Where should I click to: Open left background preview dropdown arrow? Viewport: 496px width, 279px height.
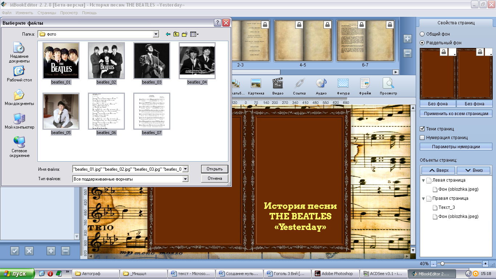click(452, 52)
